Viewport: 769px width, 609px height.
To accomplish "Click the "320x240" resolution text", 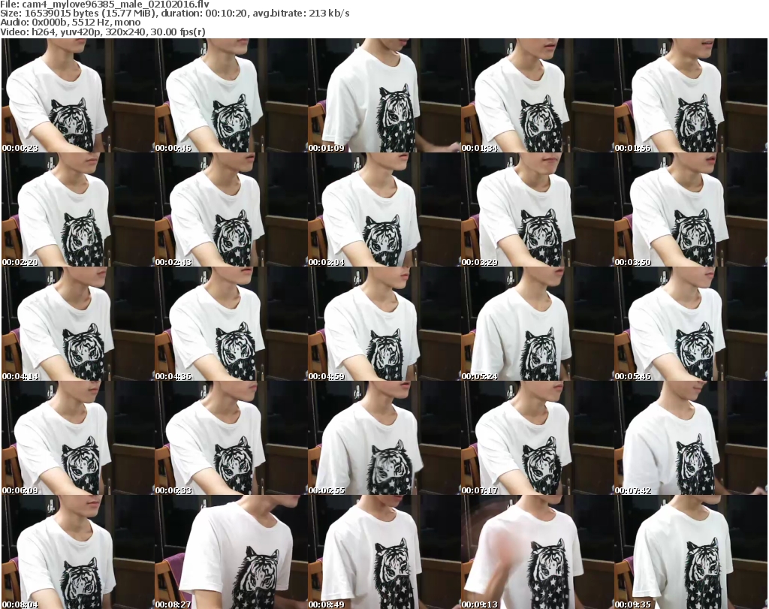I will click(x=125, y=32).
